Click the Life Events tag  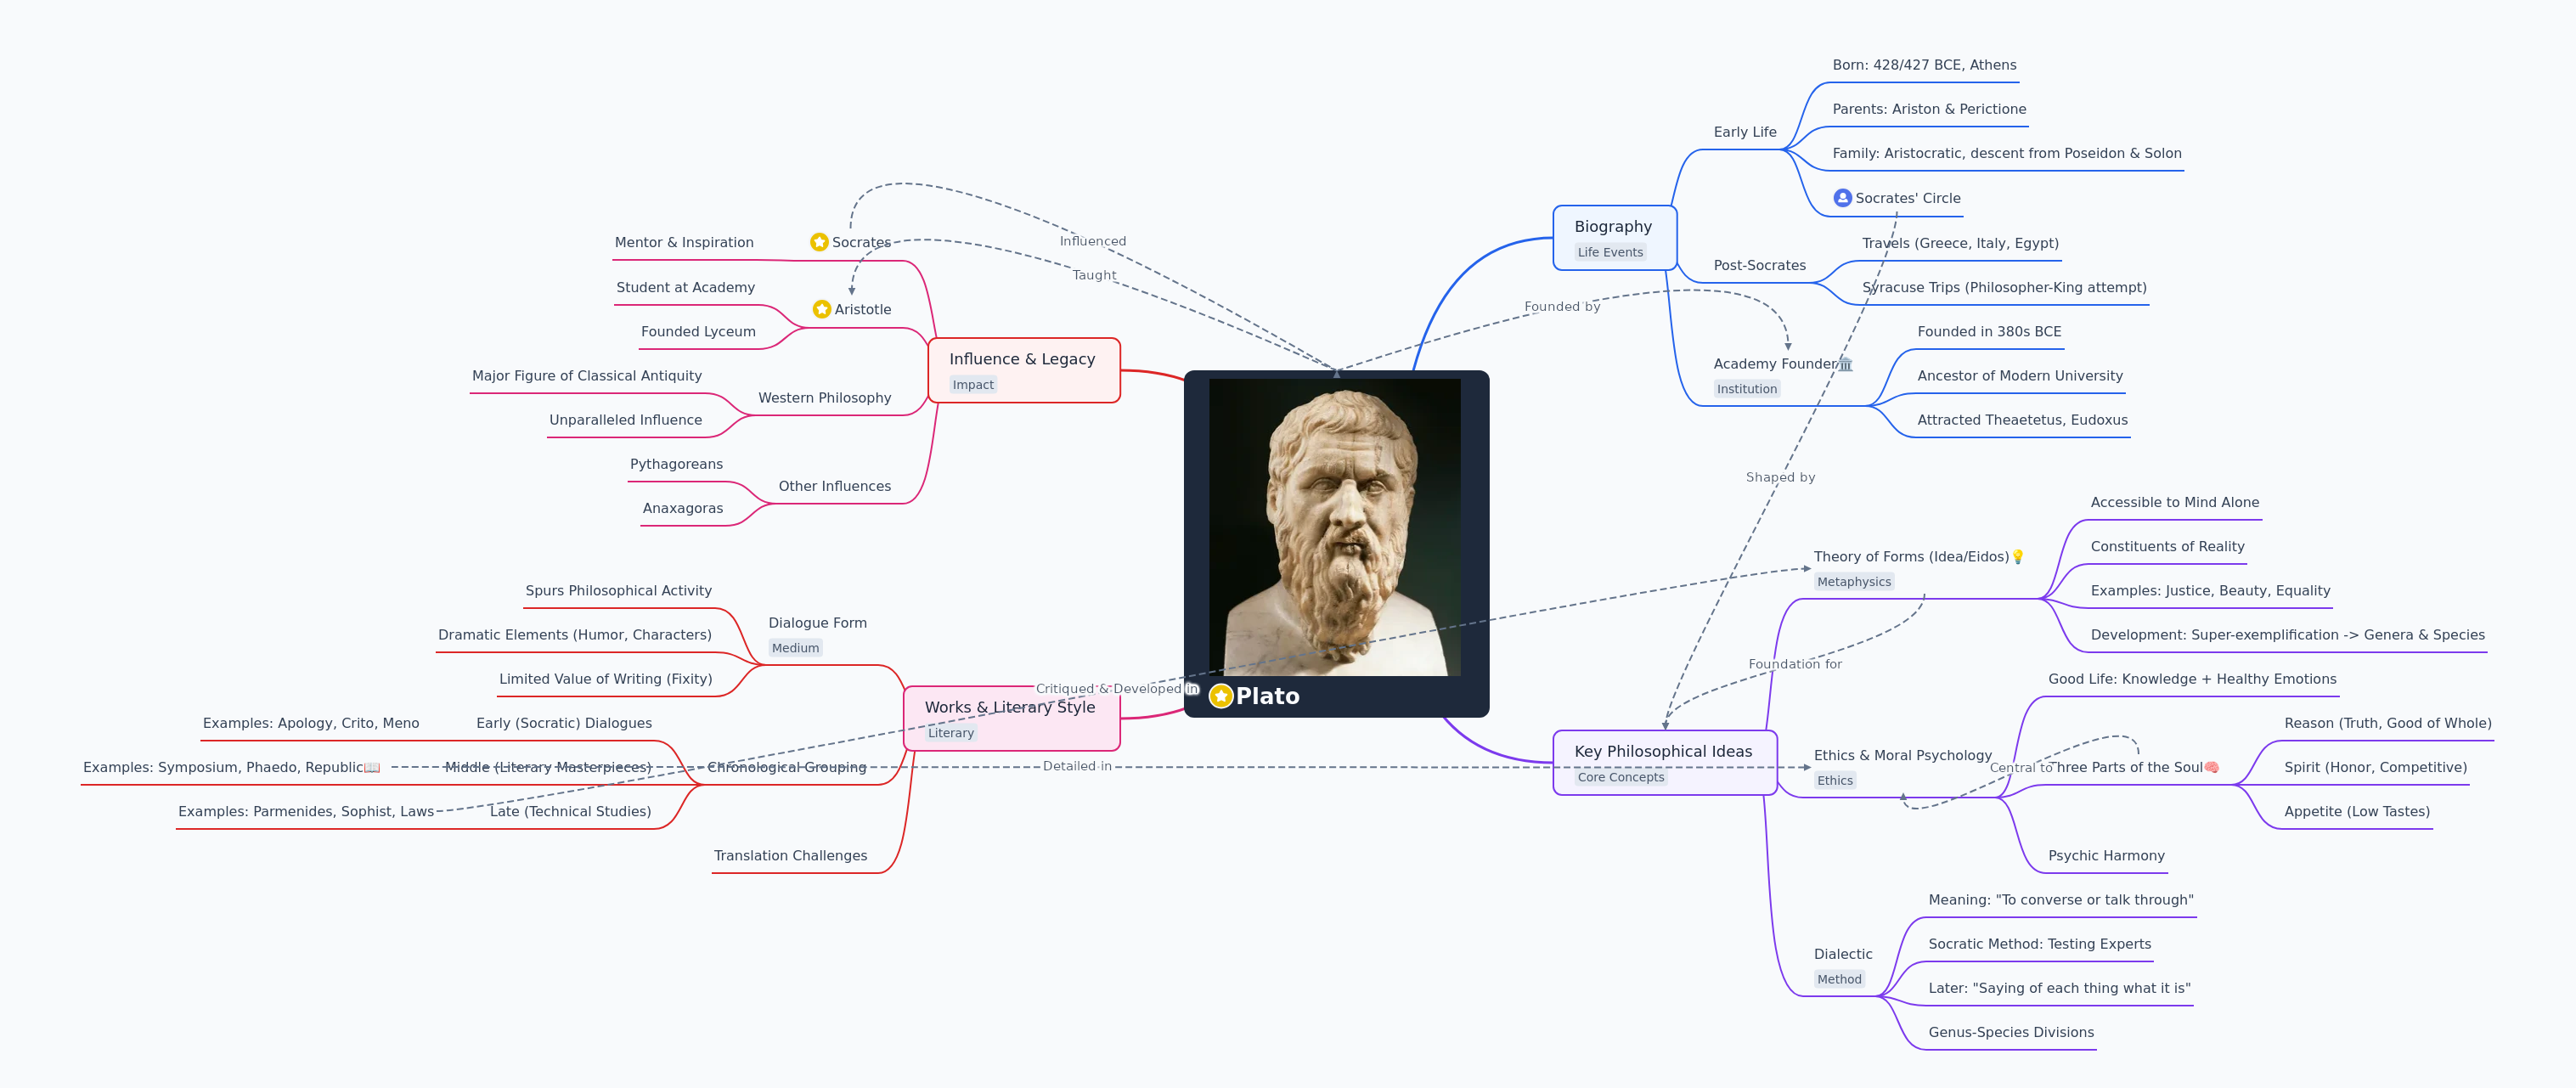1610,252
